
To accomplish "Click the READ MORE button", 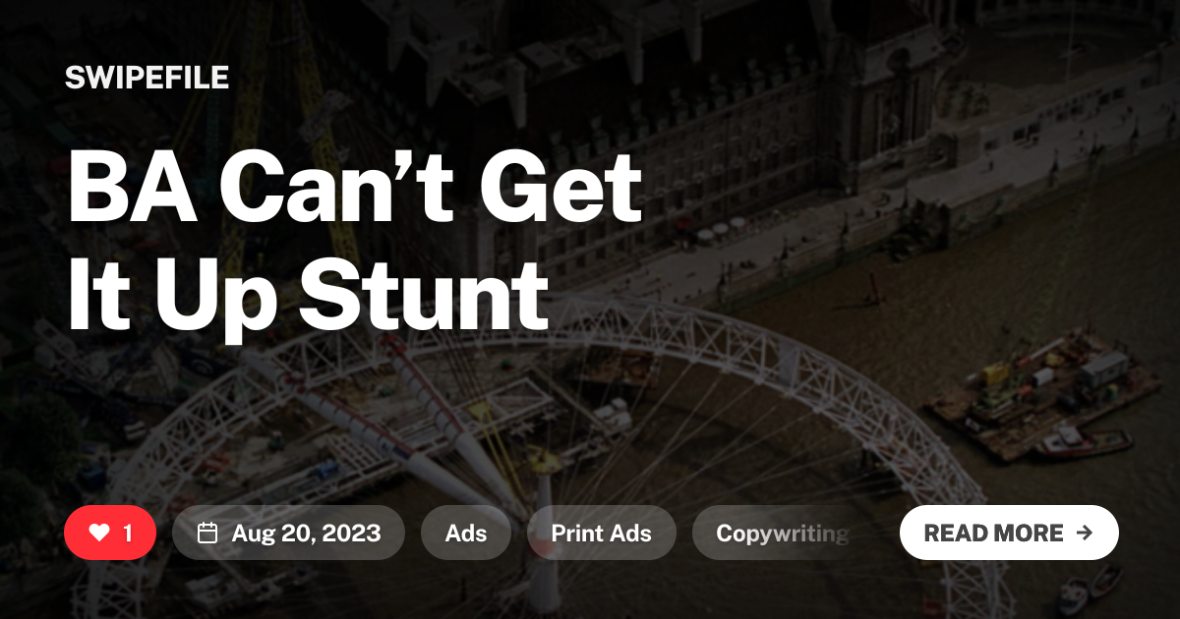I will (1009, 534).
